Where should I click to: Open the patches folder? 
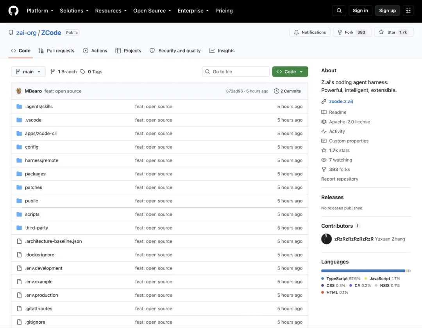click(x=34, y=187)
